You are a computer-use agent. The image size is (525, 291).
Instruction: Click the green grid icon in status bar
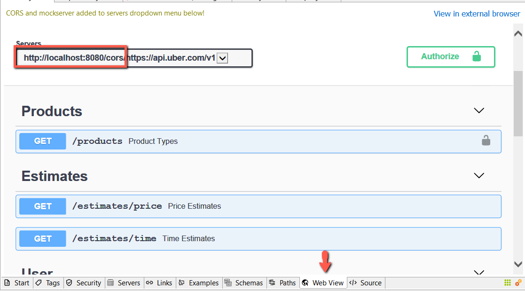[508, 283]
